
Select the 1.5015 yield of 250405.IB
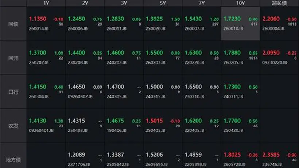pos(154,121)
